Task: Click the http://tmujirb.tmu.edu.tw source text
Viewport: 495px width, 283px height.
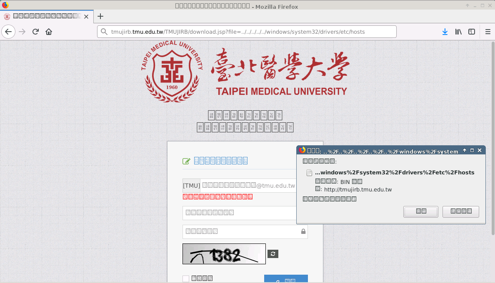Action: [x=358, y=189]
